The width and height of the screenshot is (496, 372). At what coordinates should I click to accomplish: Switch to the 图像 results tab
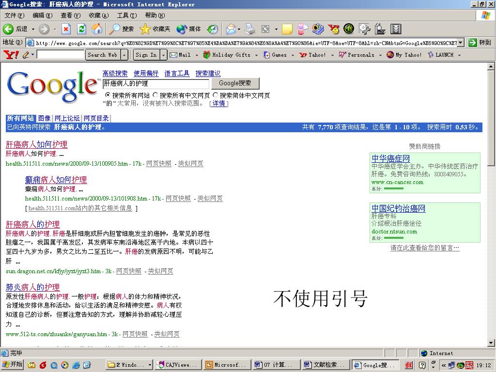coord(44,118)
